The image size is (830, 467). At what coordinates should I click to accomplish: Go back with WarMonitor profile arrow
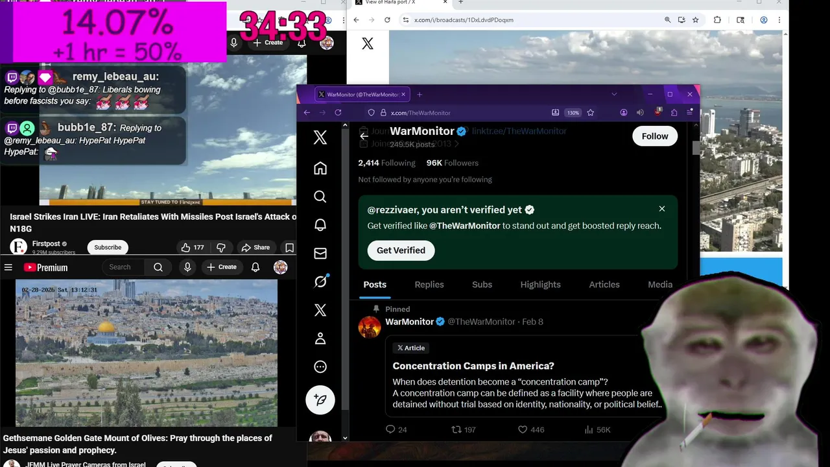click(364, 136)
